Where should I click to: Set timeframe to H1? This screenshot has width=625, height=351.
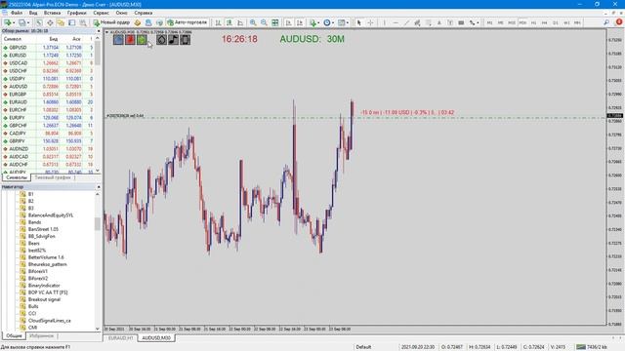pyautogui.click(x=534, y=22)
